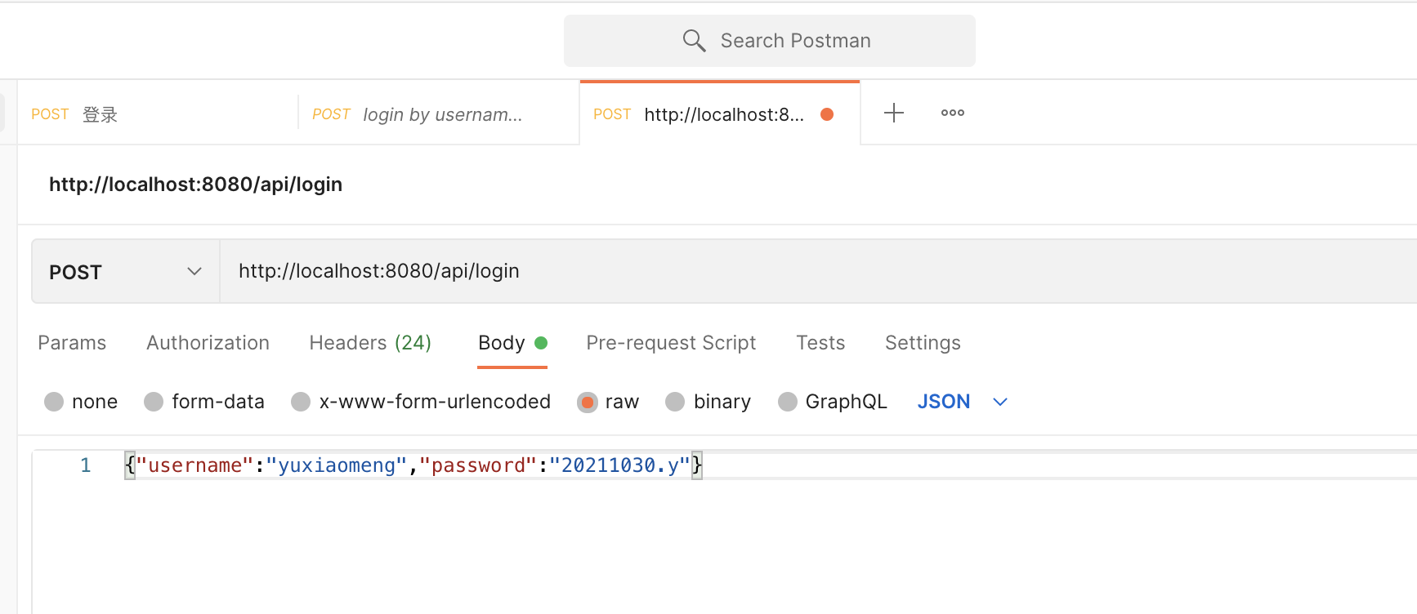Screen dimensions: 1417x614
Task: Select the none body type
Action: pos(54,402)
